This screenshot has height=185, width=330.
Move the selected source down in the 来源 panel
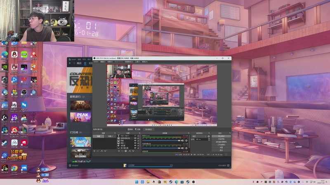tap(133, 151)
